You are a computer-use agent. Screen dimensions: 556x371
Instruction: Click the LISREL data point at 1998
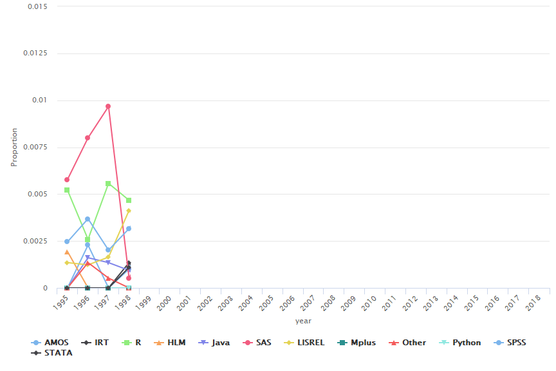point(129,211)
